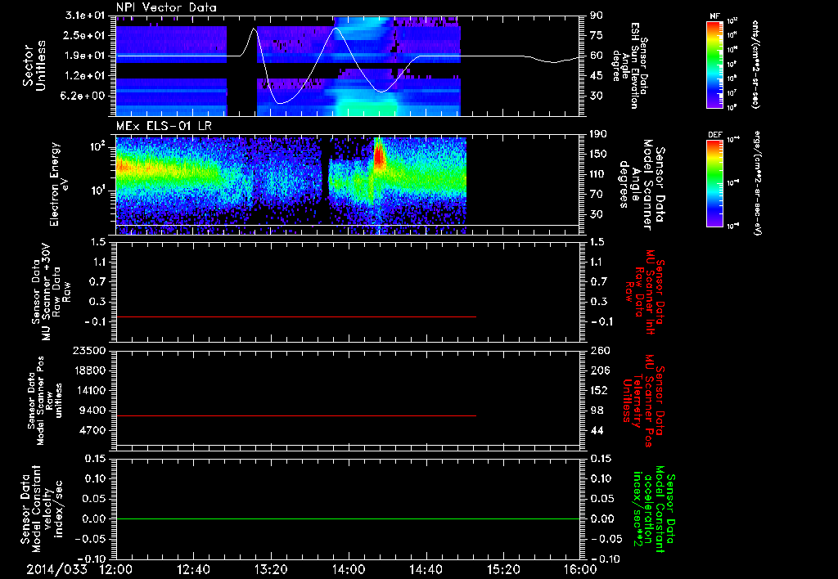The height and width of the screenshot is (579, 838).
Task: Click the 13:20 time axis label
Action: pos(271,569)
